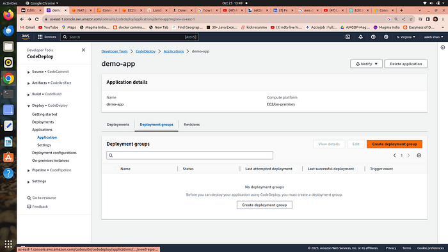Open the Services grid menu
The image size is (448, 252).
point(47,37)
